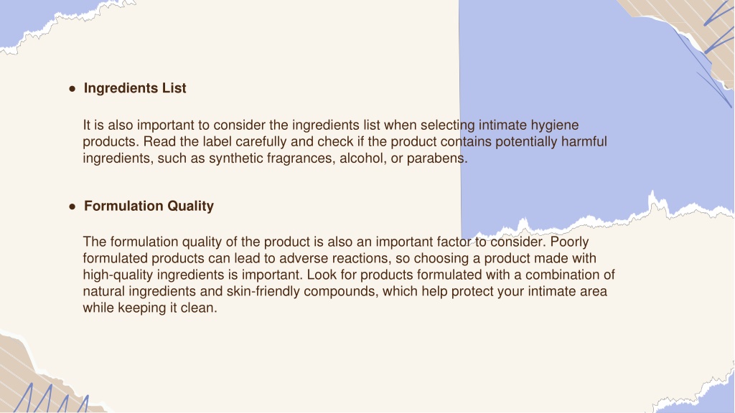Select the Ingredients List heading text

point(135,88)
